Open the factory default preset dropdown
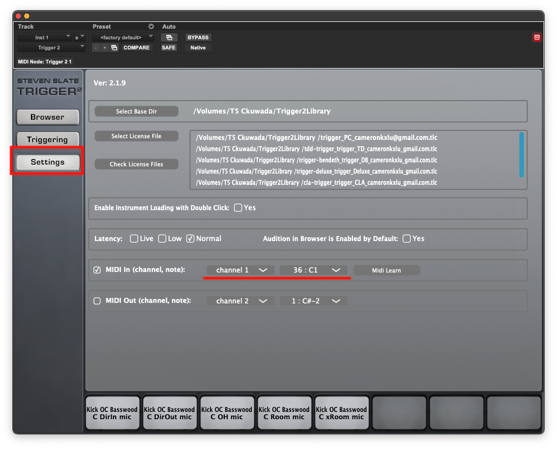This screenshot has width=557, height=449. (x=123, y=37)
